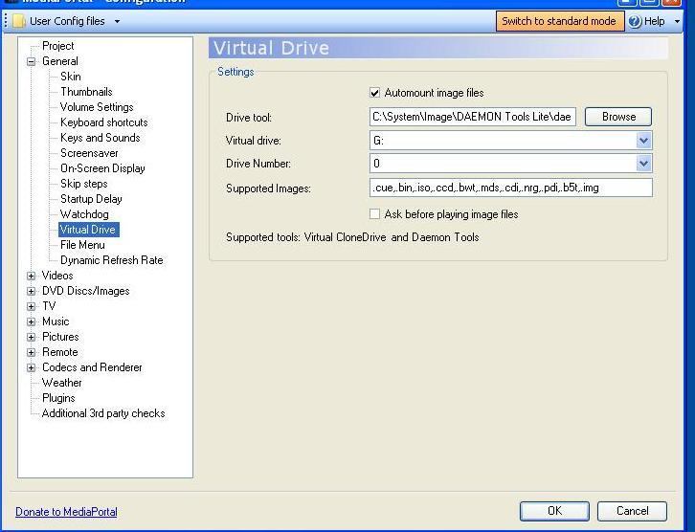The width and height of the screenshot is (695, 532).
Task: Open the Help dropdown arrow
Action: tap(677, 21)
